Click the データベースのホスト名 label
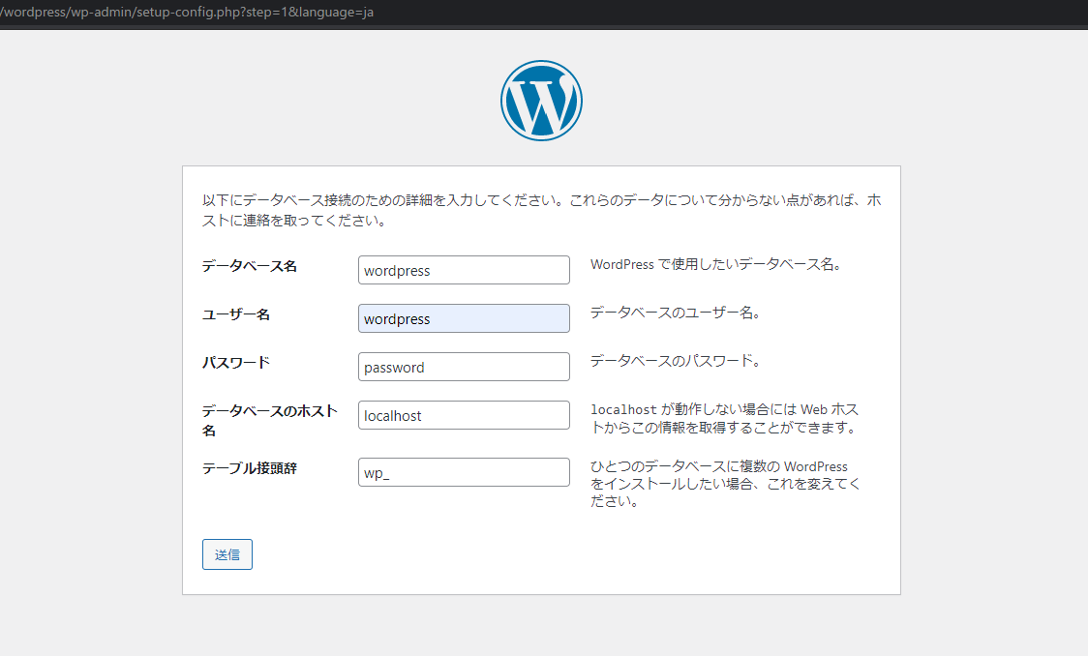The image size is (1088, 656). 269,420
